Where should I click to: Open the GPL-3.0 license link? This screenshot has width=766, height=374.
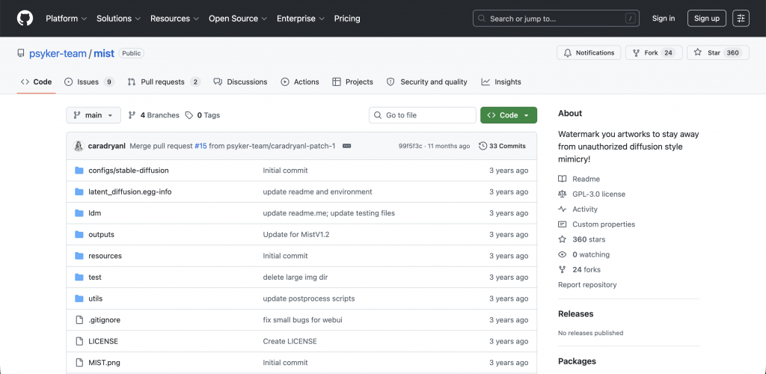pyautogui.click(x=598, y=194)
